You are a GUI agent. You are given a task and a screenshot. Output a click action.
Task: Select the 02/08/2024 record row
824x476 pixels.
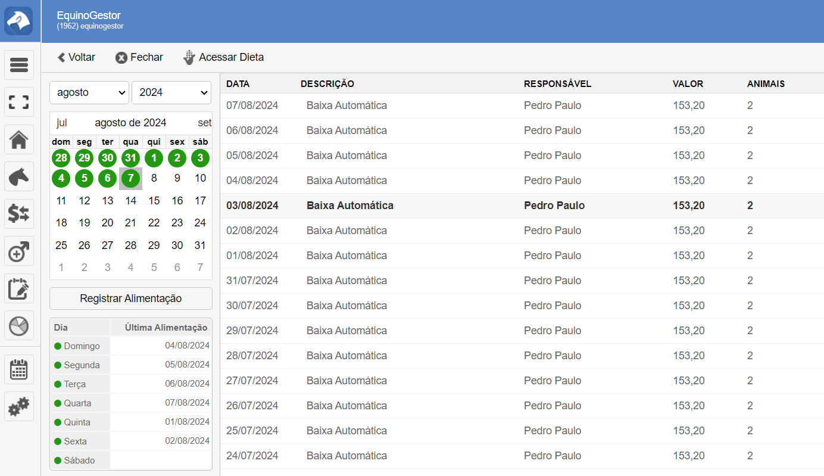click(522, 231)
